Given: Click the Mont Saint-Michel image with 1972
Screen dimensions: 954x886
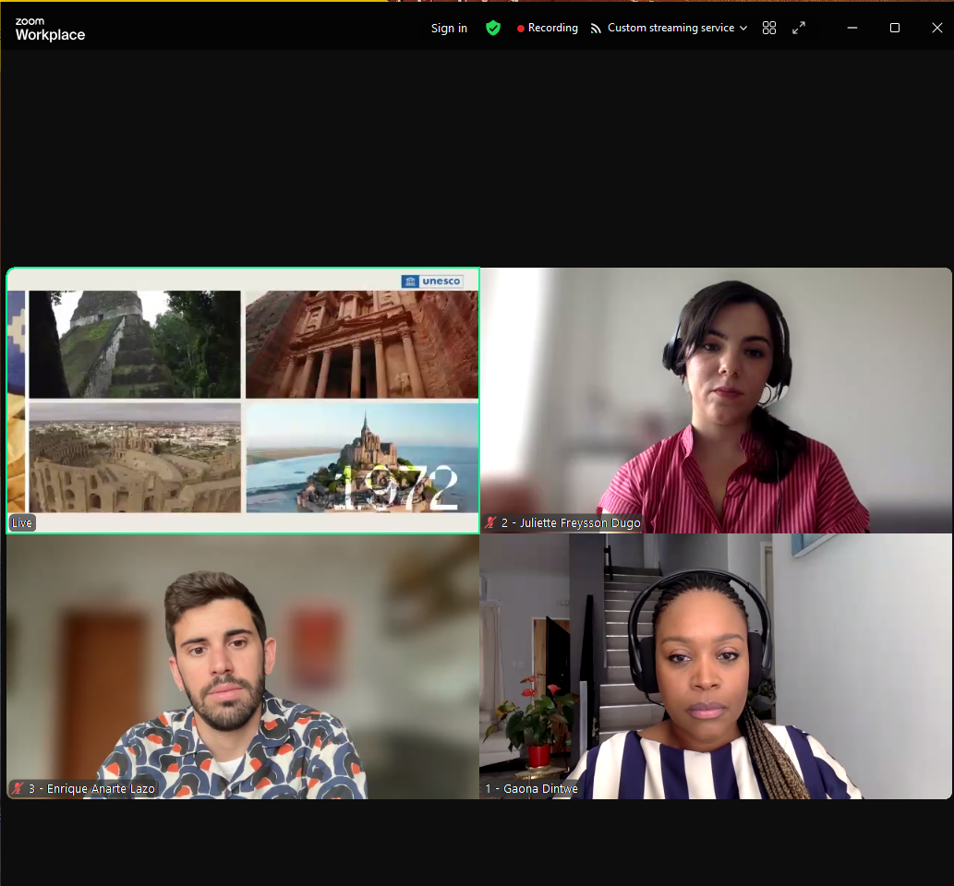Looking at the screenshot, I should [x=362, y=457].
